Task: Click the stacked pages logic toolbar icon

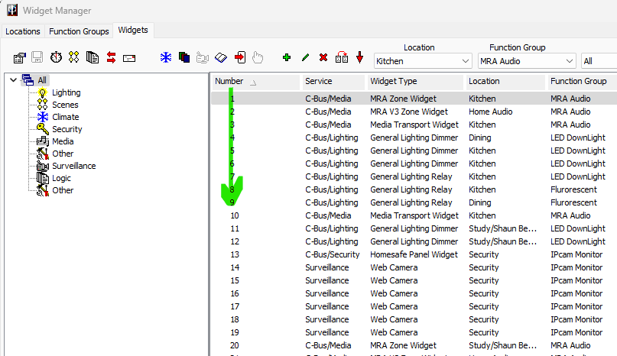Action: coord(92,57)
